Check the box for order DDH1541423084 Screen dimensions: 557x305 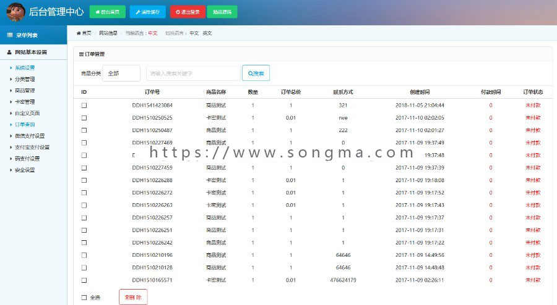click(x=84, y=105)
